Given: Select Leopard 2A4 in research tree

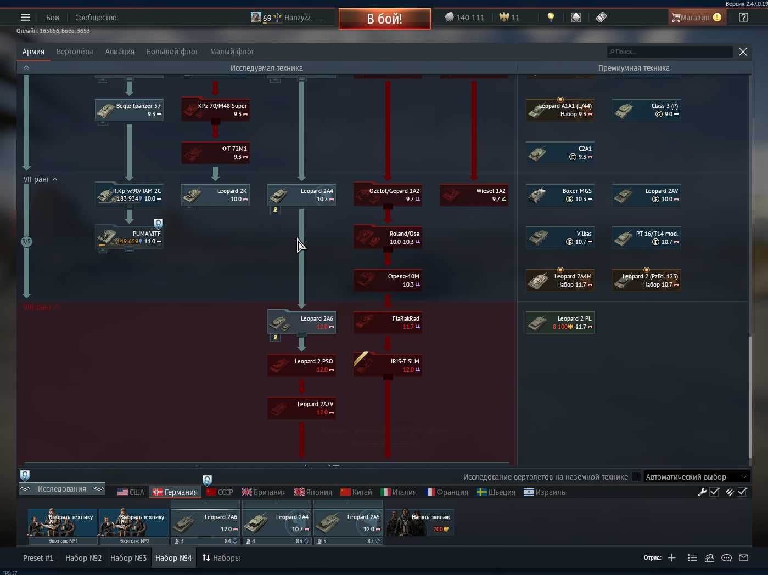Looking at the screenshot, I should point(301,195).
